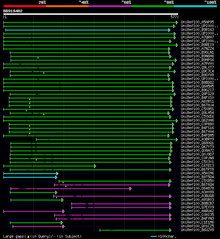Click the UniRef100_B6THJ4 label
Viewport: 220px width, 239px height.
(197, 105)
